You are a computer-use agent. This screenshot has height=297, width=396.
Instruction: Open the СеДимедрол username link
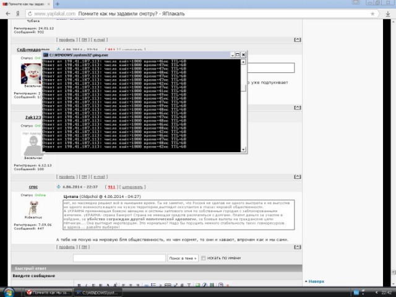coord(33,49)
